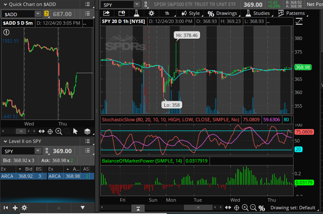
Task: Open the $ADD symbol dropdown
Action: pos(38,14)
